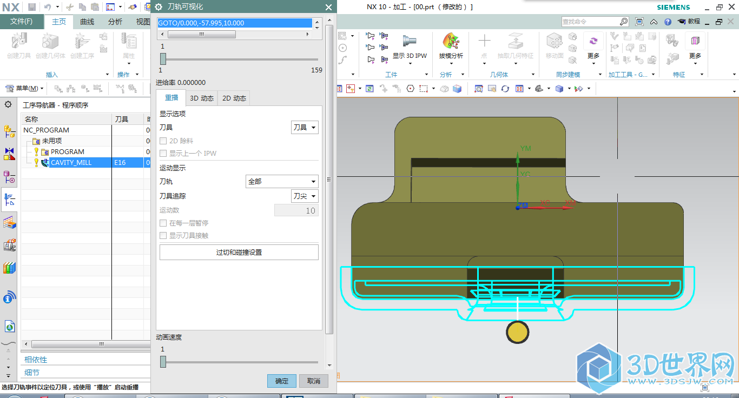
Task: Open the Menu (菜单) dropdown button
Action: [24, 88]
